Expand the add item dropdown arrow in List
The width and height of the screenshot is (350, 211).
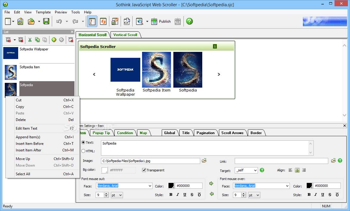(15, 40)
